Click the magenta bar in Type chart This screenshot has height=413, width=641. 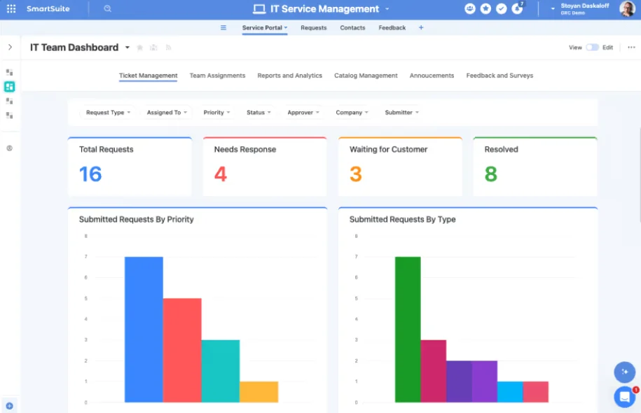434,371
